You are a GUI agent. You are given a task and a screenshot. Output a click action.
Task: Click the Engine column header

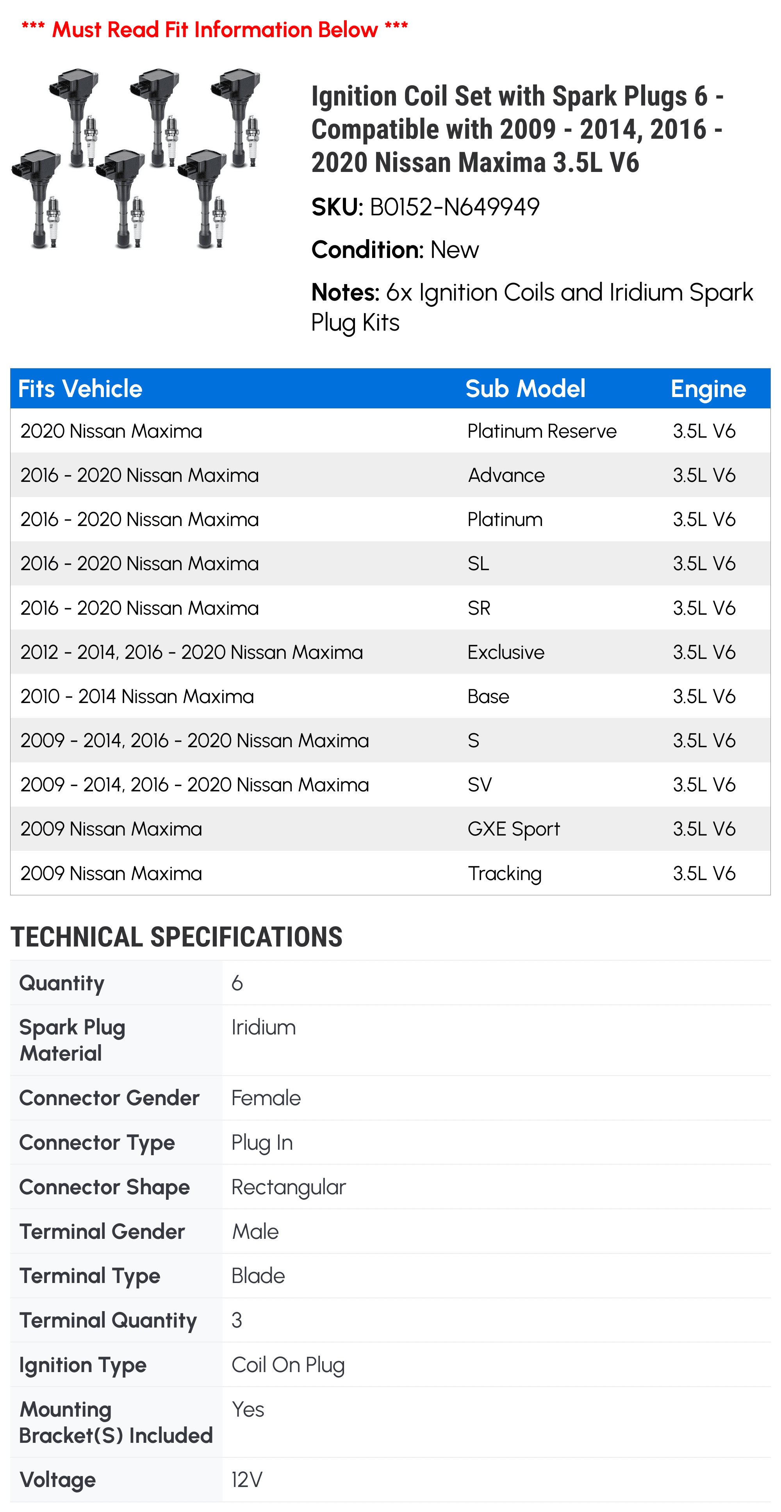point(708,388)
